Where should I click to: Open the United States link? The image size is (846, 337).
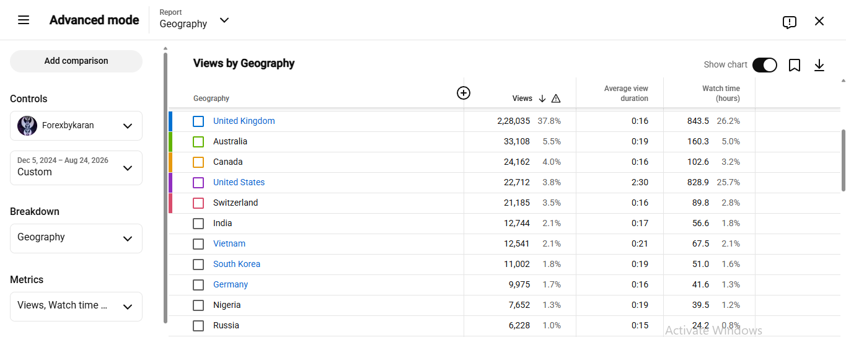[x=239, y=183]
